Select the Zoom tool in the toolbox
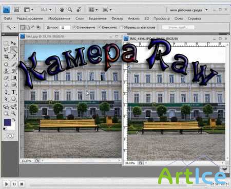Viewport: 231px width, 189px height. (13, 113)
